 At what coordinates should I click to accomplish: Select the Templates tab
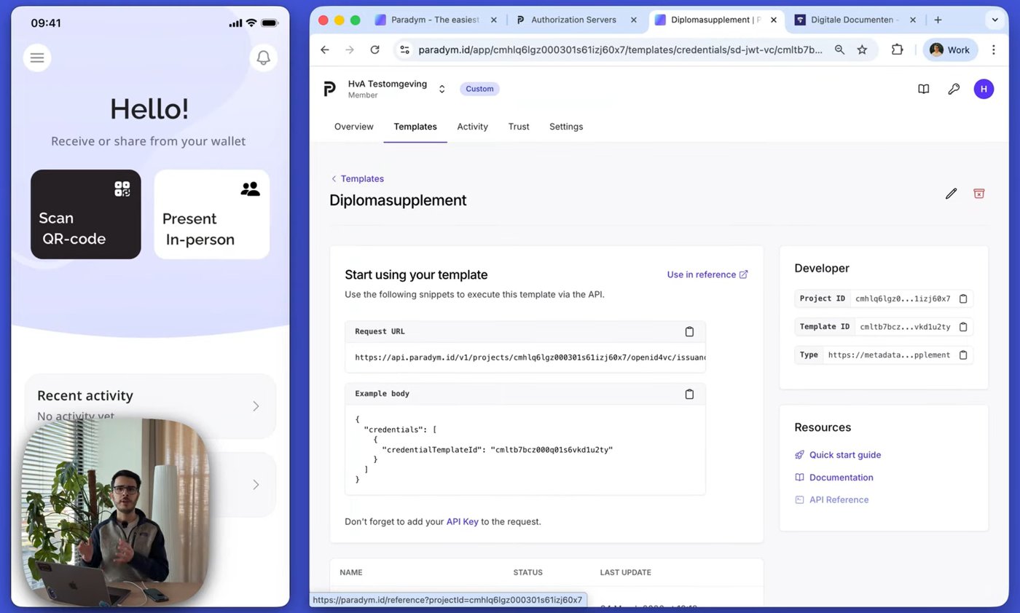click(415, 127)
